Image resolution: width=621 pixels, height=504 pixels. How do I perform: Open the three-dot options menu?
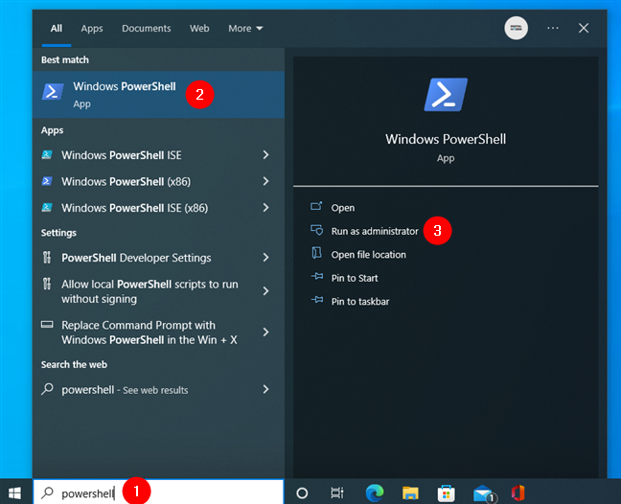(x=553, y=28)
